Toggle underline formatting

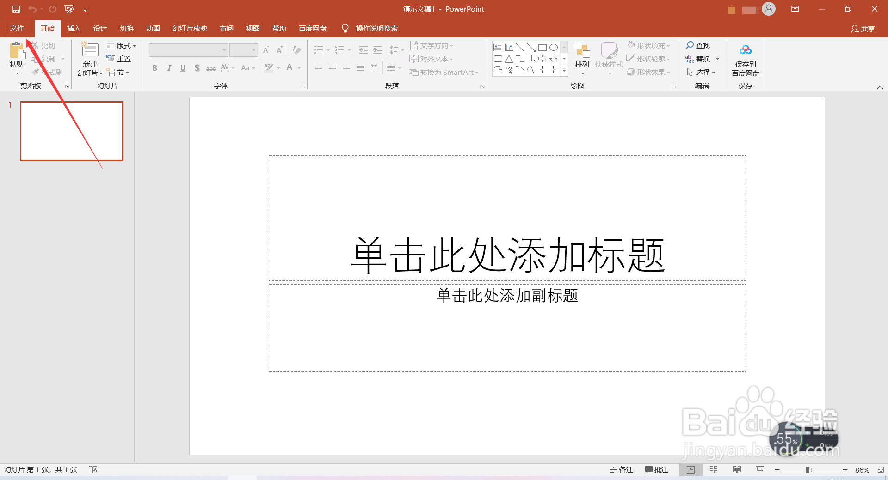pyautogui.click(x=183, y=68)
